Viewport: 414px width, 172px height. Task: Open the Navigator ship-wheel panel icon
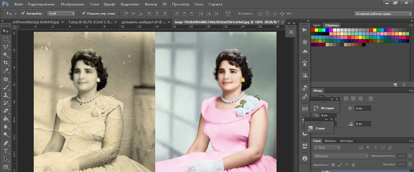point(305,42)
